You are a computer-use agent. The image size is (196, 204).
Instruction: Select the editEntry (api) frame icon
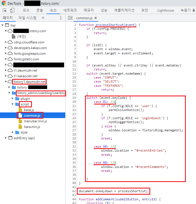tap(10, 138)
